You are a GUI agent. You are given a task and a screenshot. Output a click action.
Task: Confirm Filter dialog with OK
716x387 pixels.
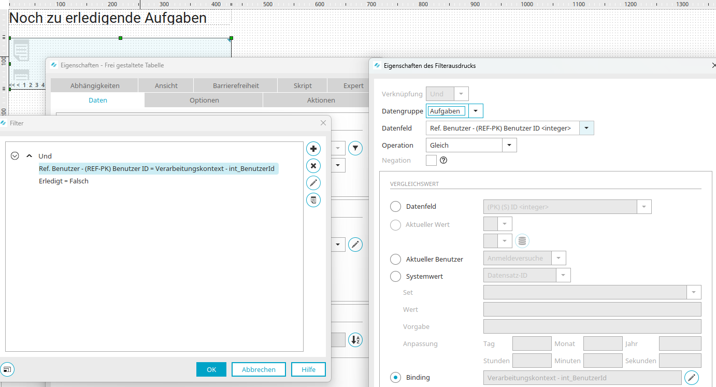point(211,369)
